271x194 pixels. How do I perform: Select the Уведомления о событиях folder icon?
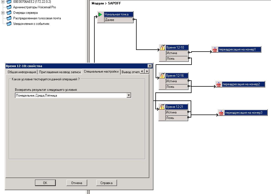pyautogui.click(x=9, y=24)
